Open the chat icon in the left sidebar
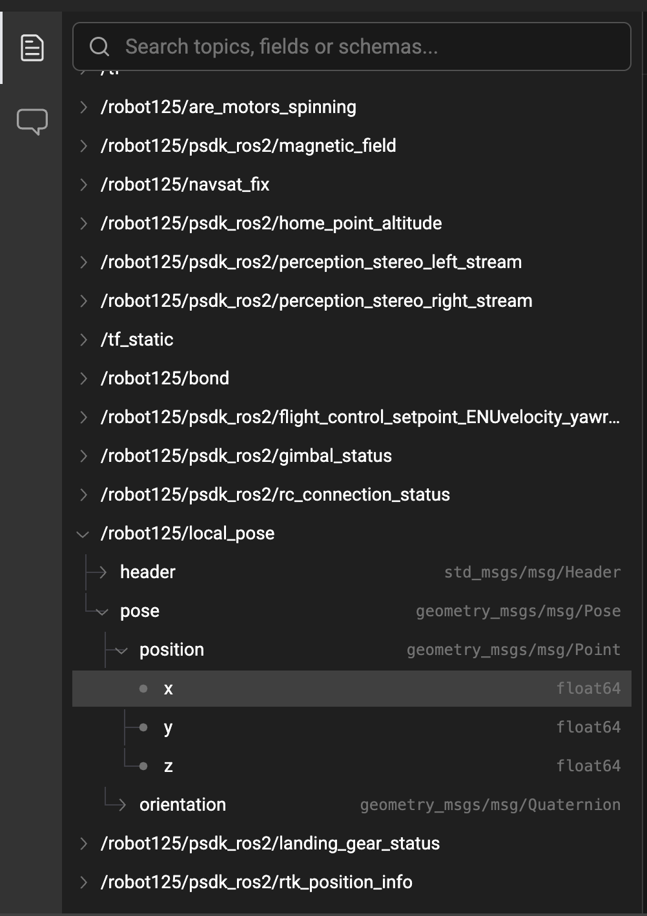The image size is (647, 916). 32,121
